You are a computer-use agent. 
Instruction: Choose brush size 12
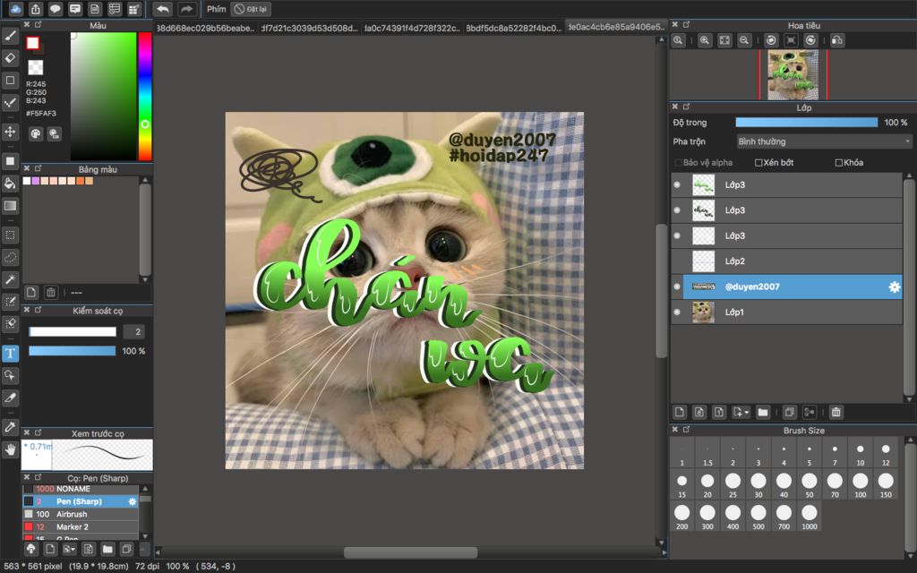click(886, 453)
